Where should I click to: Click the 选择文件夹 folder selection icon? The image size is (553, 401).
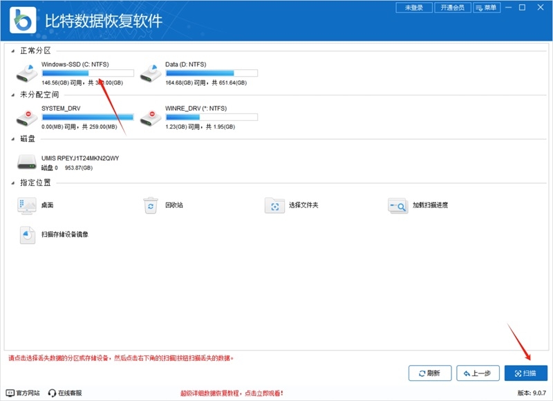(x=273, y=205)
